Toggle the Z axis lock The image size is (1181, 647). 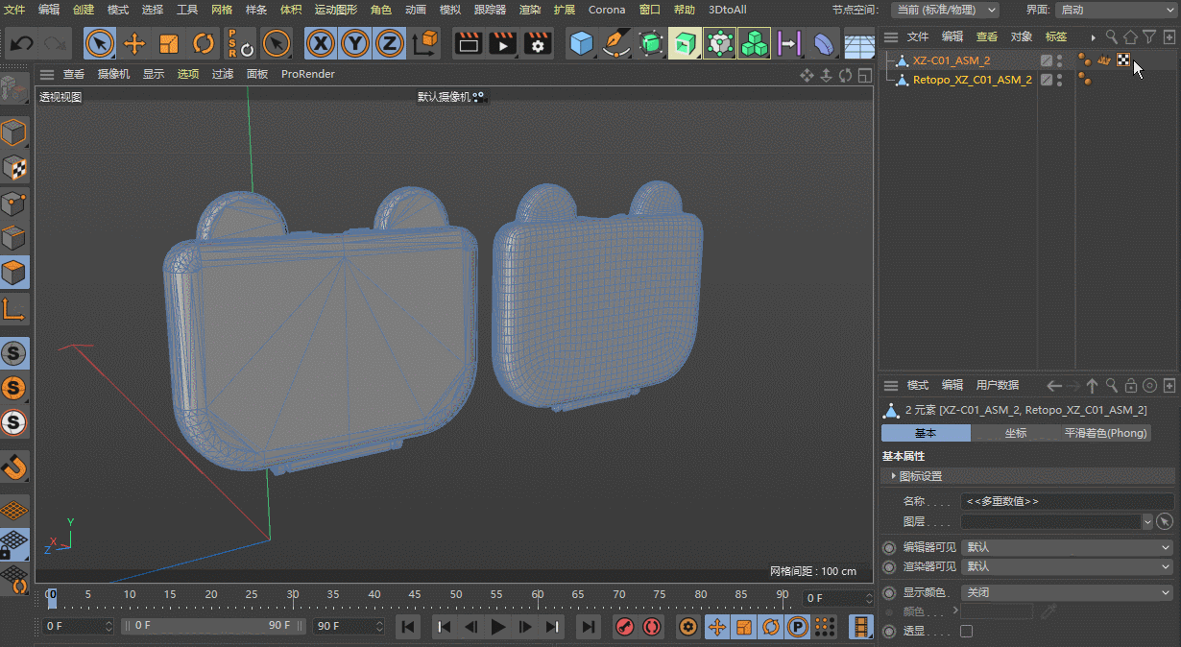pyautogui.click(x=389, y=43)
